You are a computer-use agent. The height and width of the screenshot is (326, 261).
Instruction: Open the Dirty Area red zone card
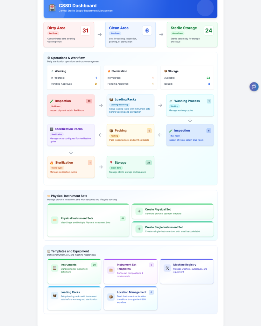point(69,34)
